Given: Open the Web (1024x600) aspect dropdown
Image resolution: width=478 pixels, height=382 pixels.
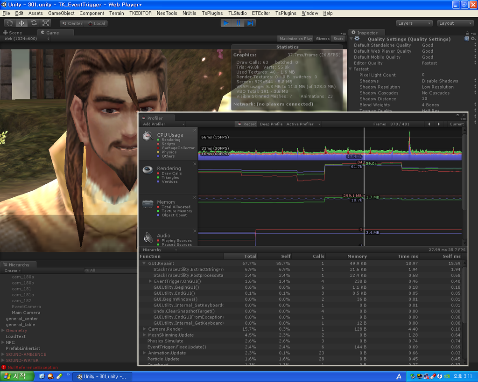Looking at the screenshot, I should (x=27, y=39).
